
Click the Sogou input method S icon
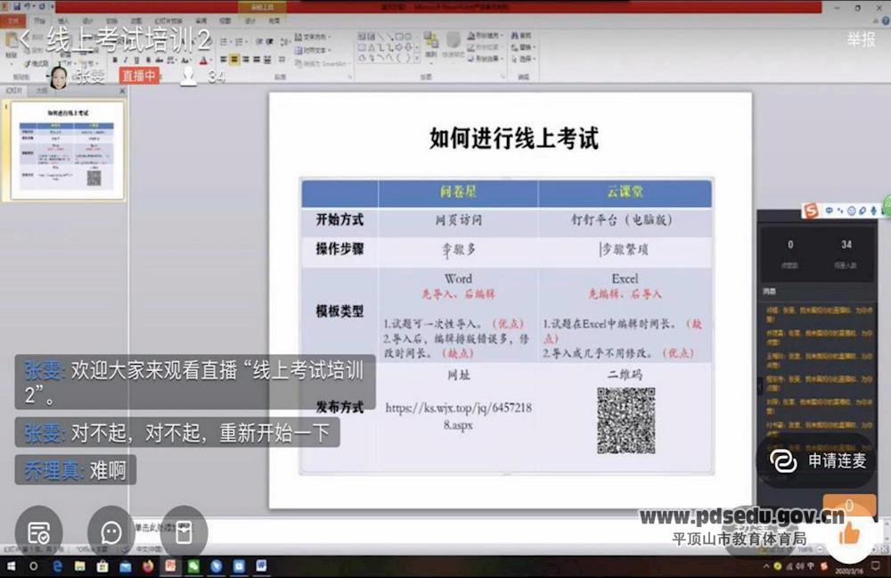coord(810,211)
